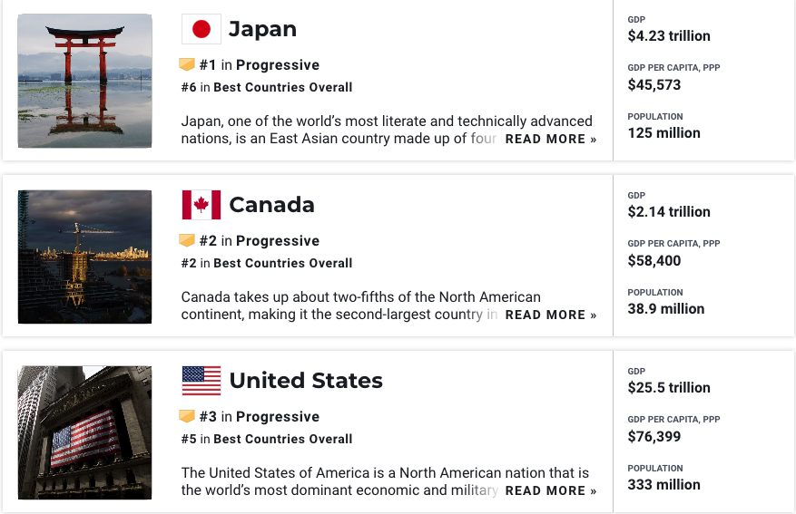Viewport: 796px width, 514px height.
Task: Open United States' #5 in Best Countries Overall link
Action: (x=267, y=439)
